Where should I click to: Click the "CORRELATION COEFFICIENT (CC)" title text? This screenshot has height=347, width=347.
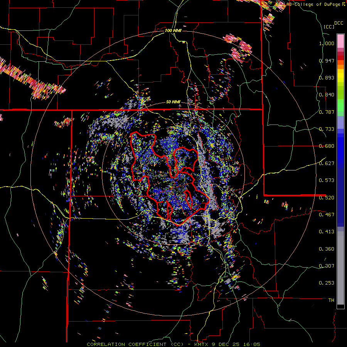click(x=135, y=344)
